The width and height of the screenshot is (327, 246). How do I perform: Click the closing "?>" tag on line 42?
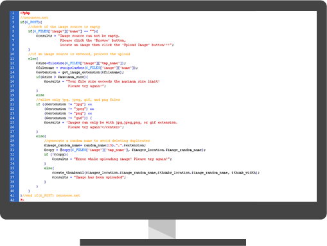(x=22, y=200)
